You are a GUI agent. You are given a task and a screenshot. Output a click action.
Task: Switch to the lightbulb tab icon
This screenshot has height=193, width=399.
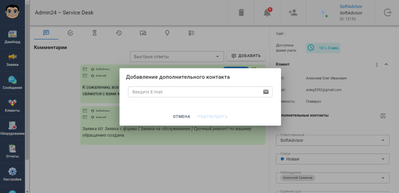[167, 33]
